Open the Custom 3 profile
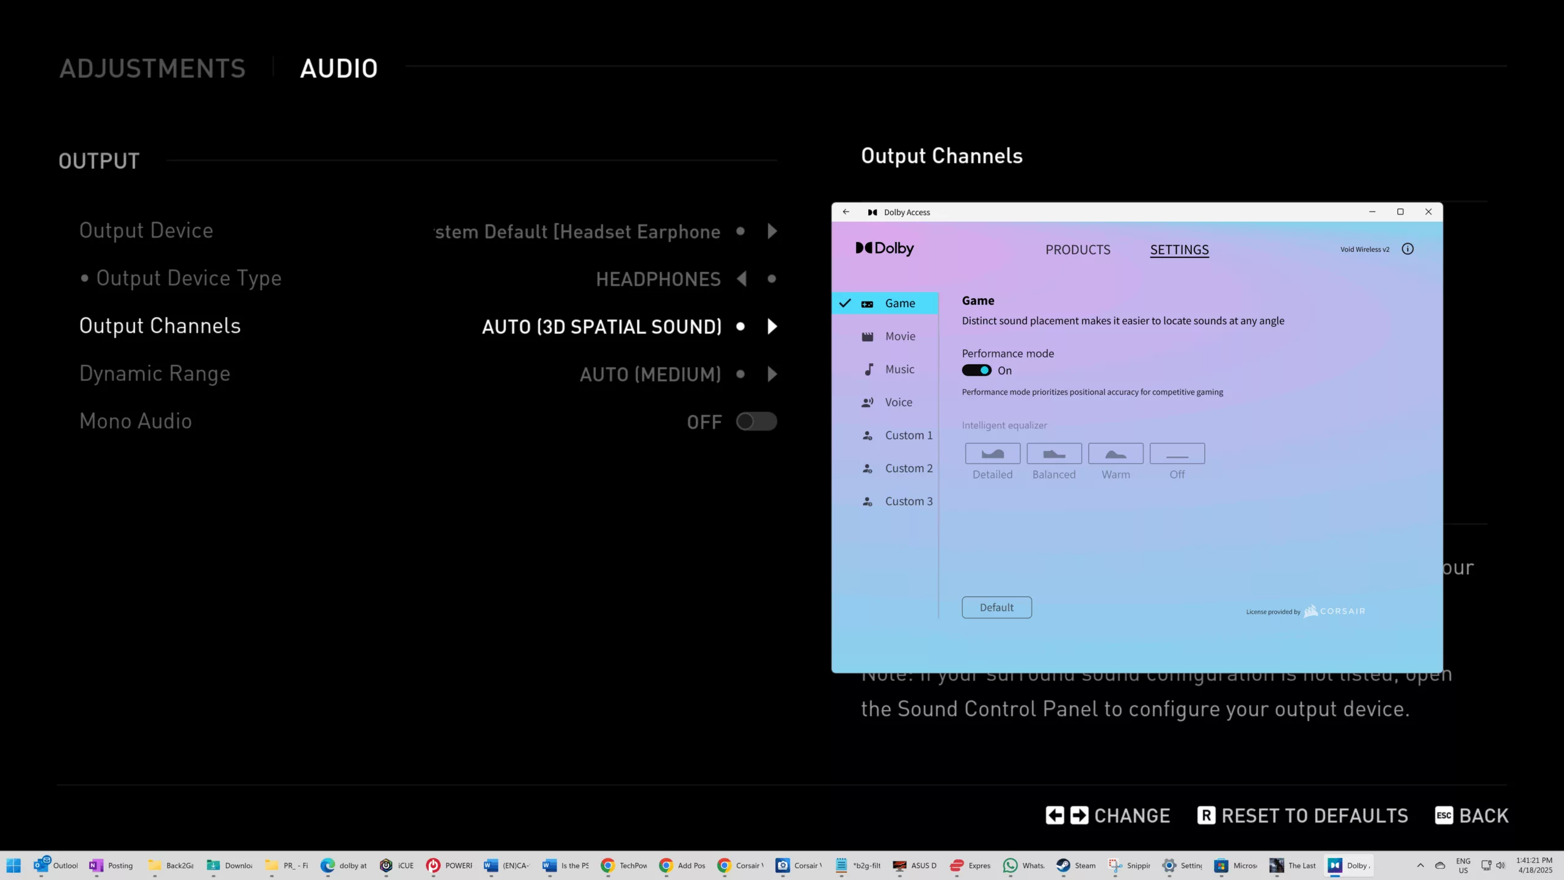This screenshot has width=1564, height=880. (x=885, y=501)
